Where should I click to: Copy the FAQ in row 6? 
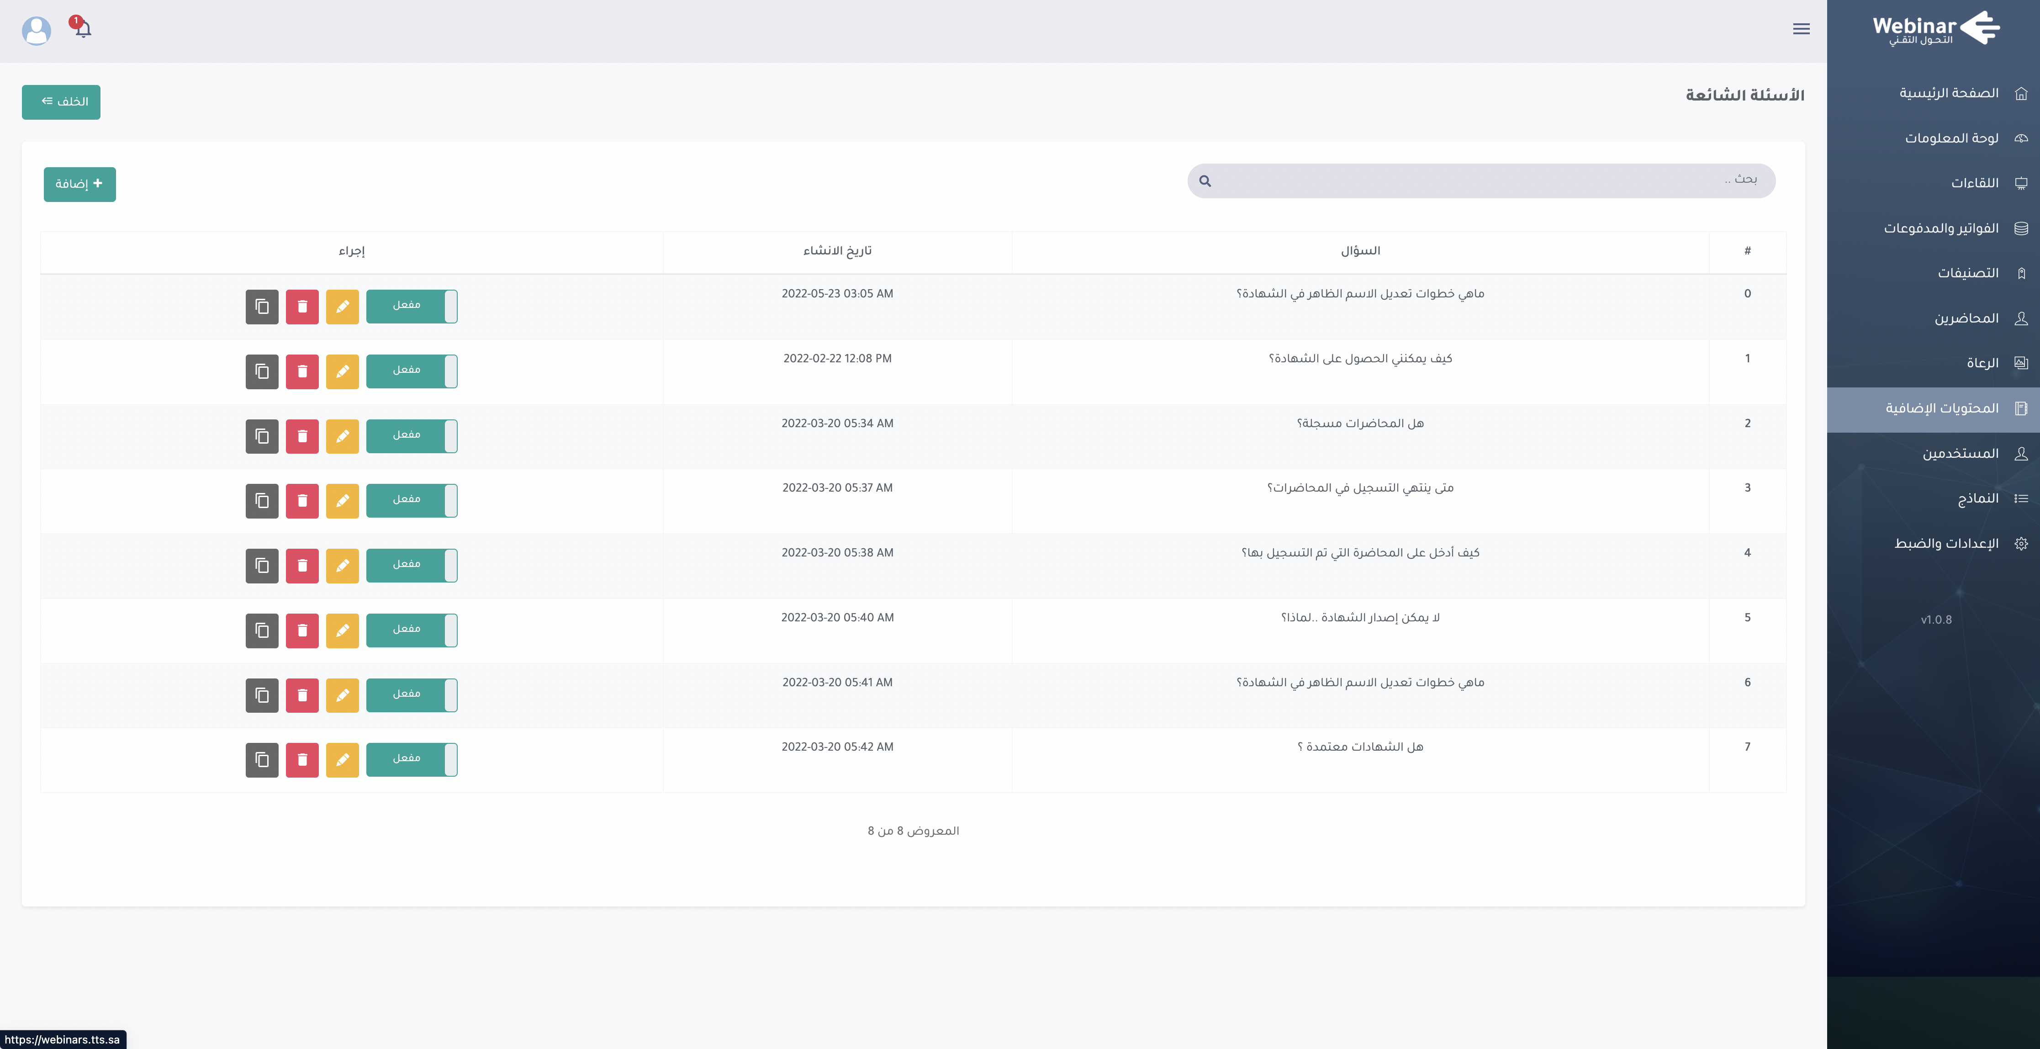point(262,696)
